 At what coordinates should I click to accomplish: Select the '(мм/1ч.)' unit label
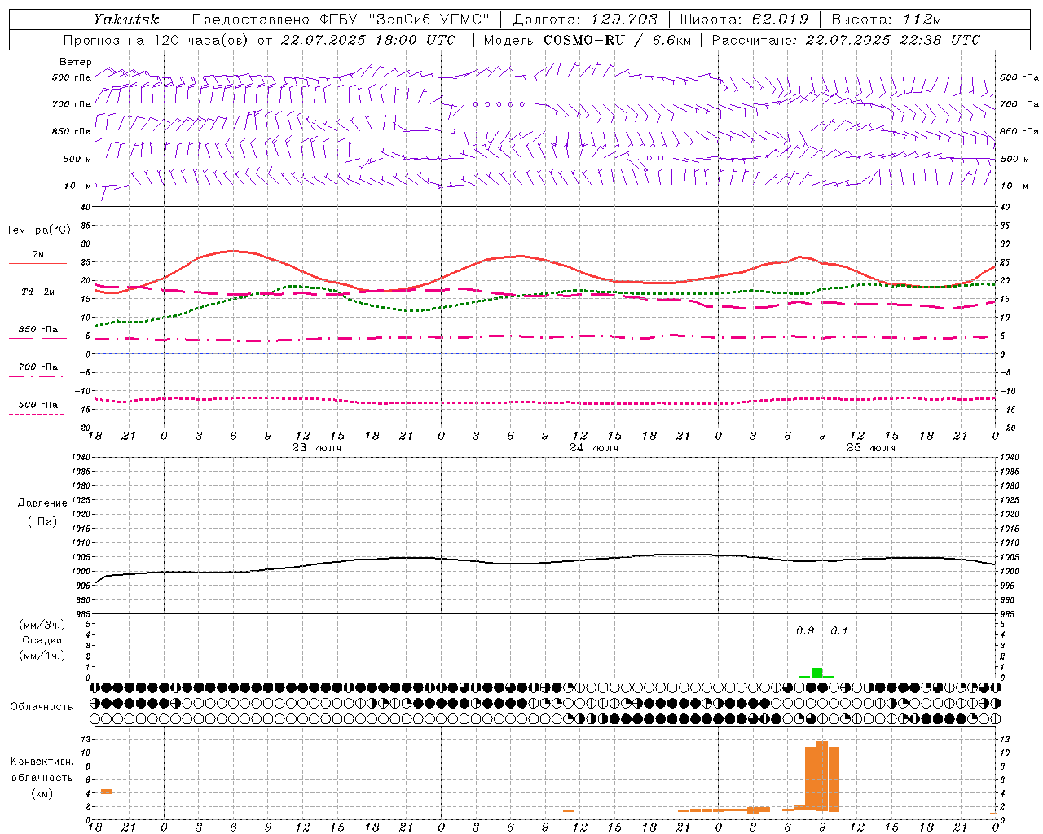pyautogui.click(x=42, y=656)
